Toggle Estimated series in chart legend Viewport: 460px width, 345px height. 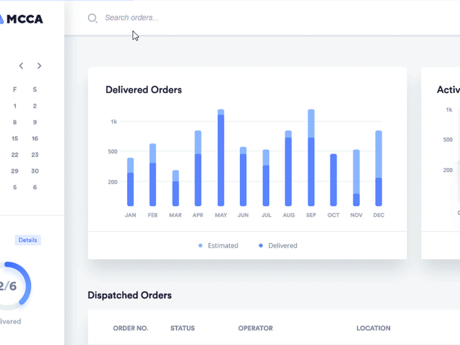tap(218, 246)
